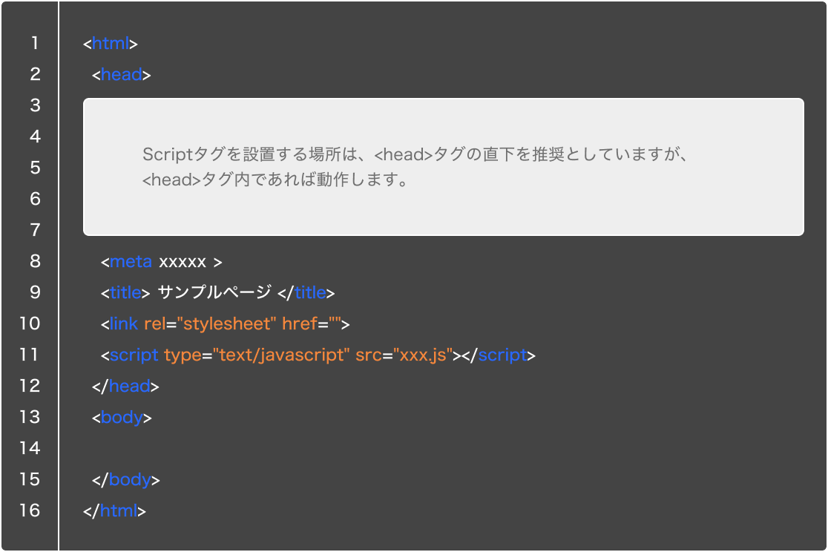Click the link tag's href attribute
The height and width of the screenshot is (552, 828).
(x=299, y=324)
